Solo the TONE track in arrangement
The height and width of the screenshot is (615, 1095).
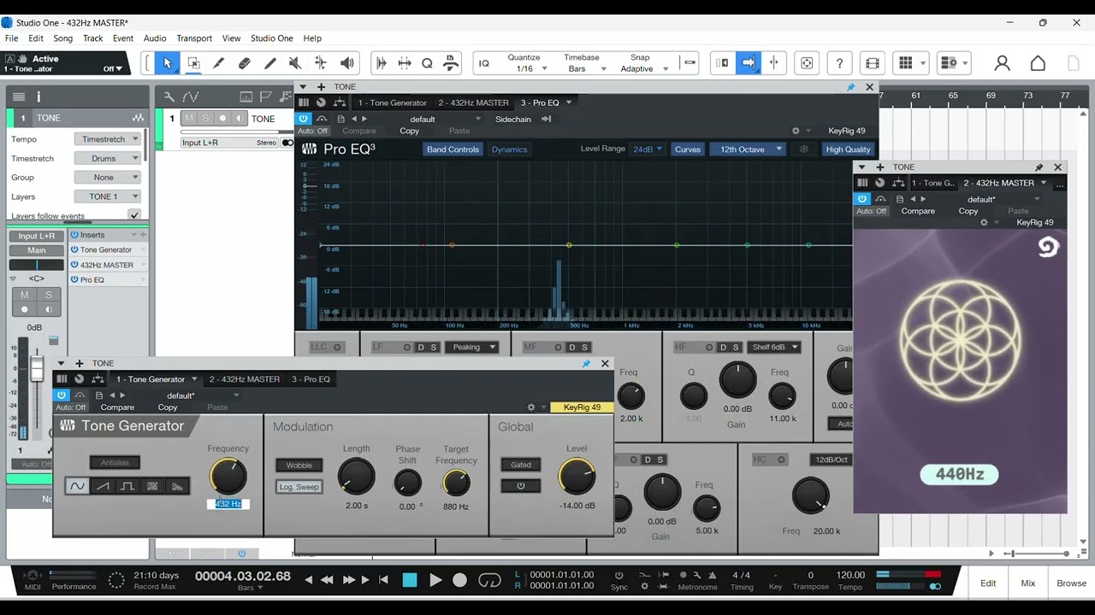(x=205, y=118)
